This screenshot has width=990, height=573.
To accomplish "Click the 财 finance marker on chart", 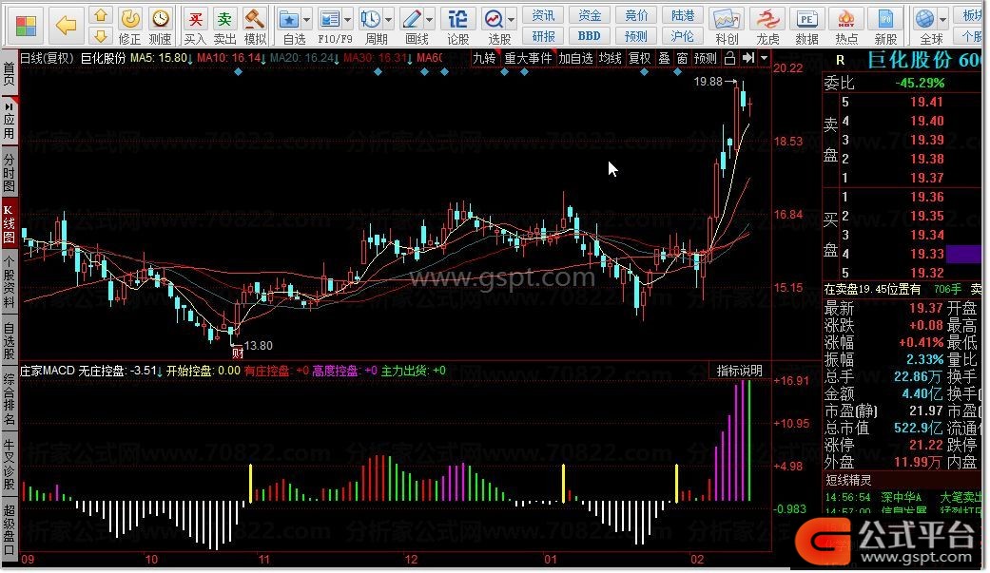I will (238, 353).
